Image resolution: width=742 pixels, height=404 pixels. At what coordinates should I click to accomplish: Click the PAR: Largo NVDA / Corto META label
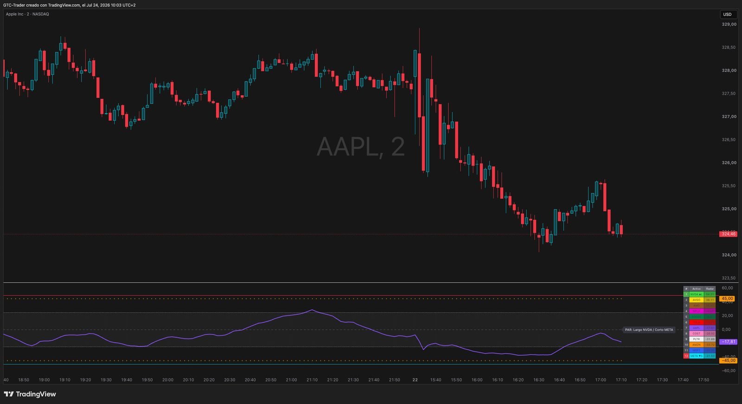coord(649,330)
